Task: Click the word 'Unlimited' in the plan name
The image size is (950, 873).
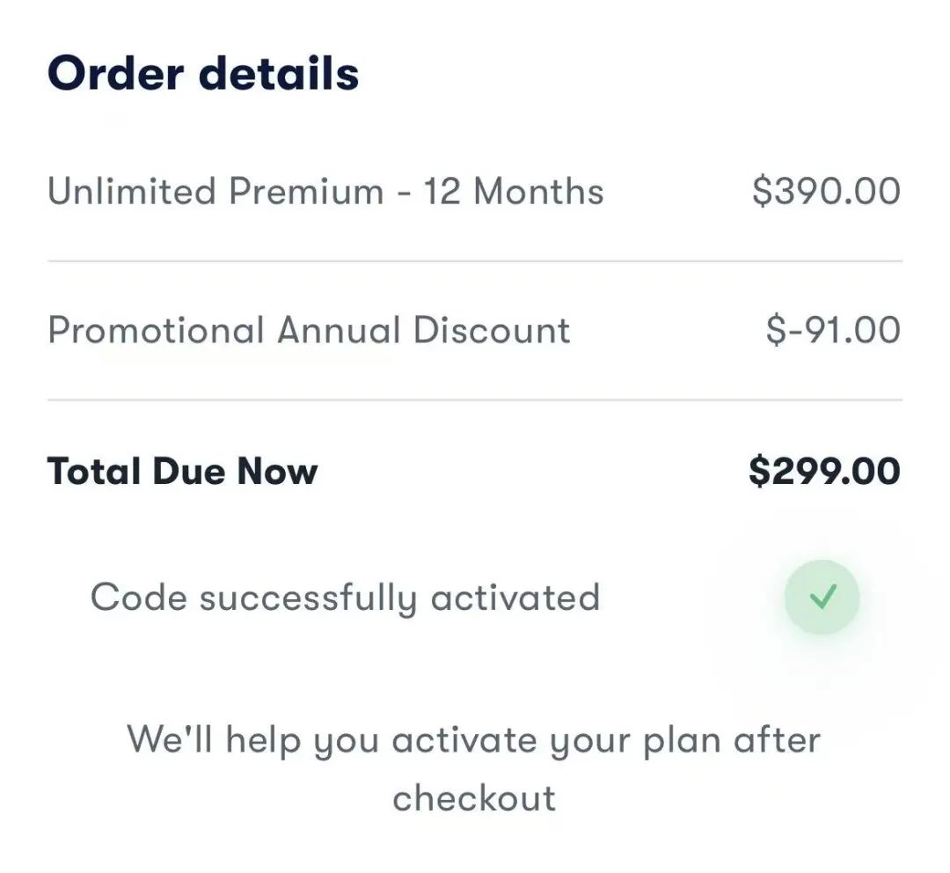Action: [131, 191]
